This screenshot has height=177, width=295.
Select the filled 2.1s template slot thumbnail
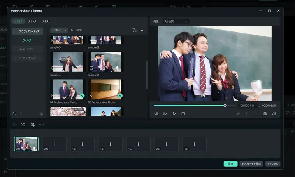point(26,144)
